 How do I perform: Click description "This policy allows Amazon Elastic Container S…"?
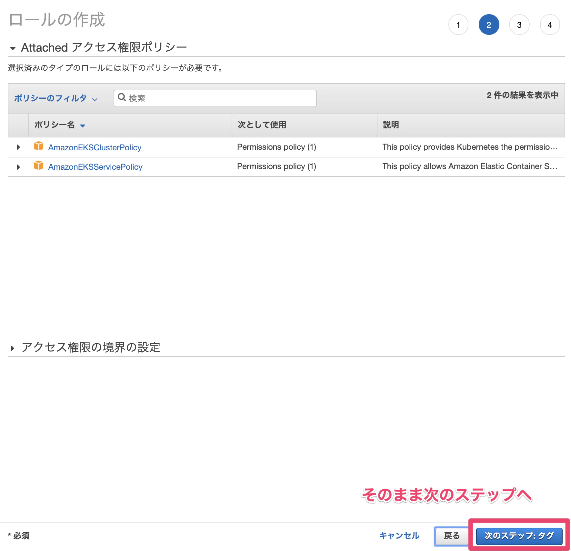pos(470,166)
